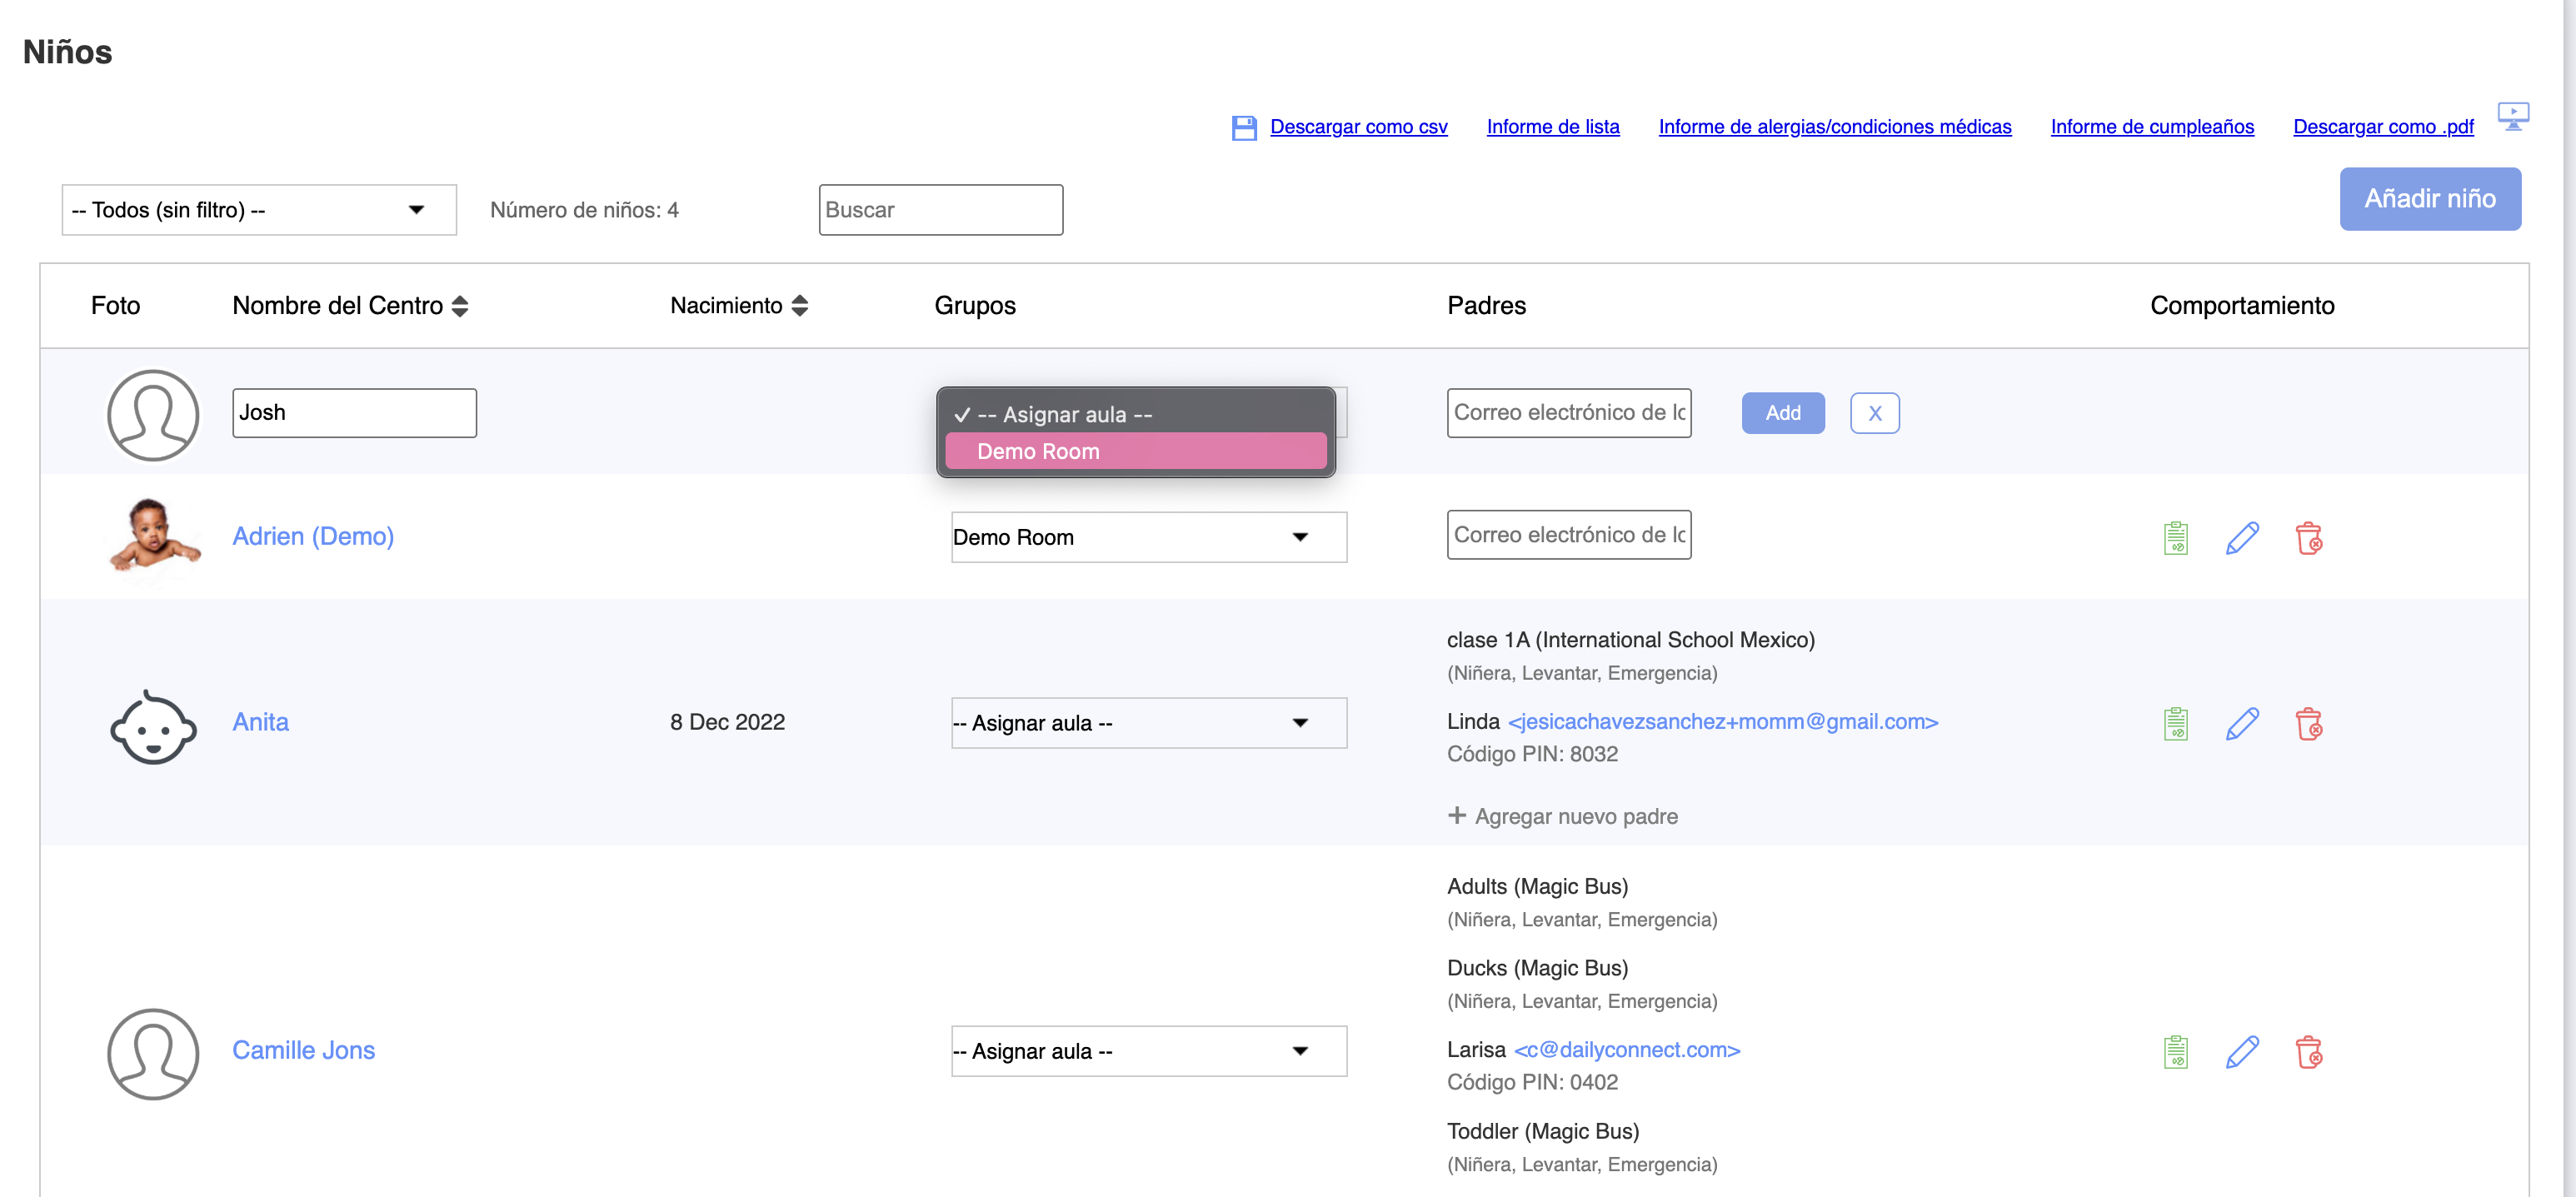The height and width of the screenshot is (1197, 2576).
Task: Click the green report icon for Camille Jons
Action: [x=2175, y=1052]
